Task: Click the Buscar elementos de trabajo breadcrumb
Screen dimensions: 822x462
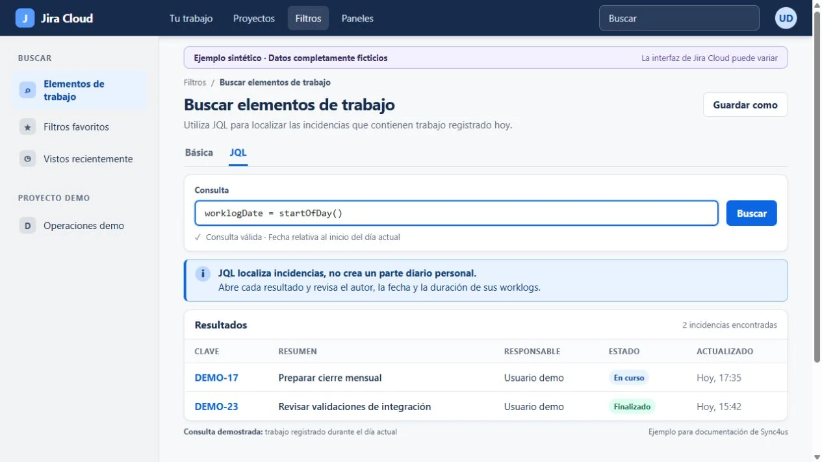Action: tap(275, 82)
